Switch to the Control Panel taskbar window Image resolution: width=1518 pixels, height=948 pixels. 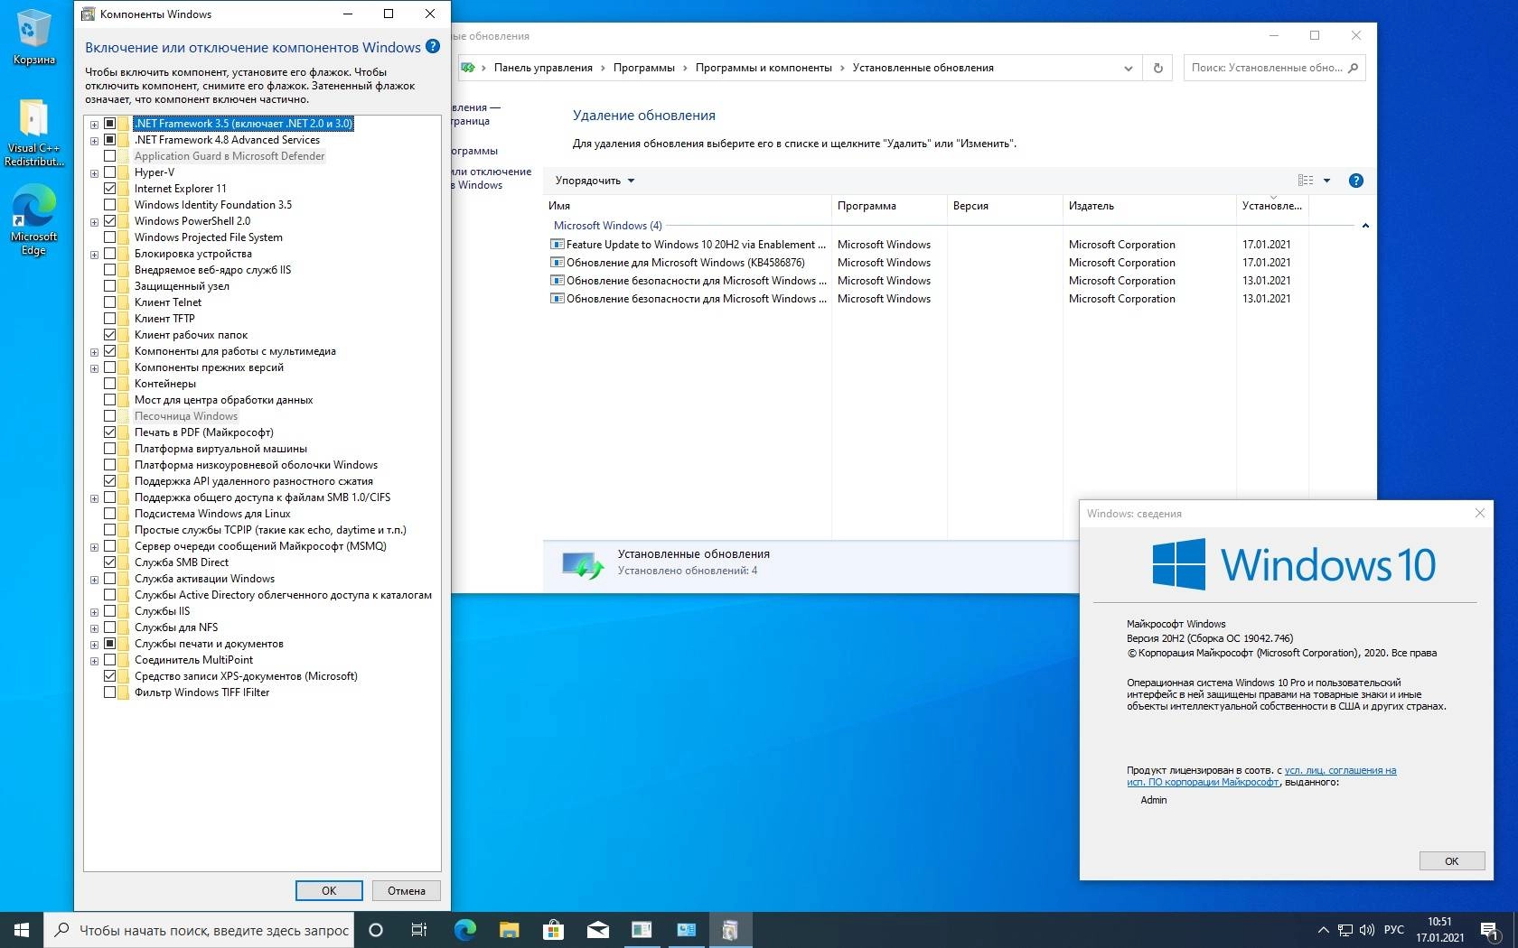point(686,930)
